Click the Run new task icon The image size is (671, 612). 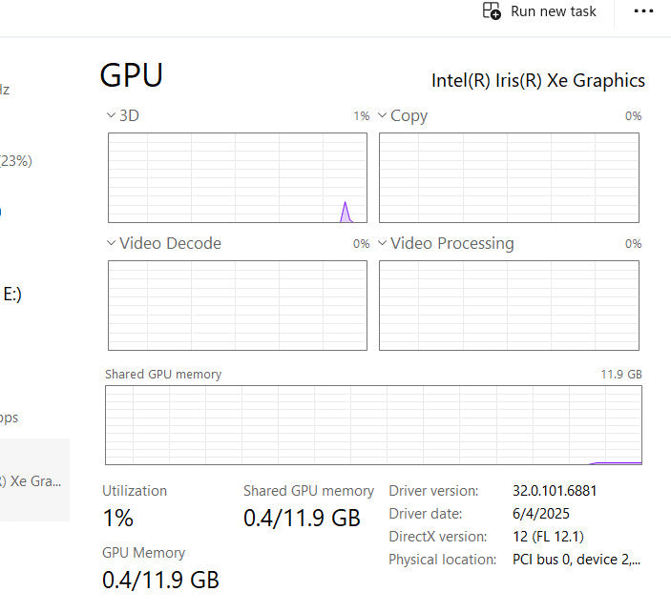coord(492,11)
